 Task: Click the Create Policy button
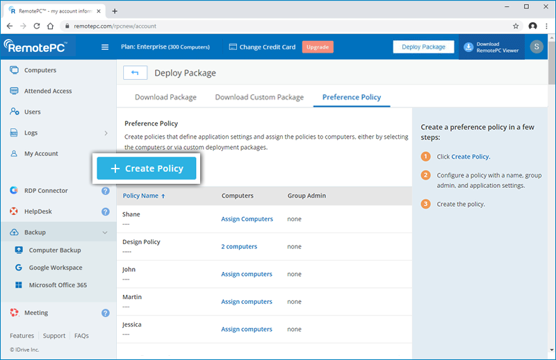coord(147,169)
